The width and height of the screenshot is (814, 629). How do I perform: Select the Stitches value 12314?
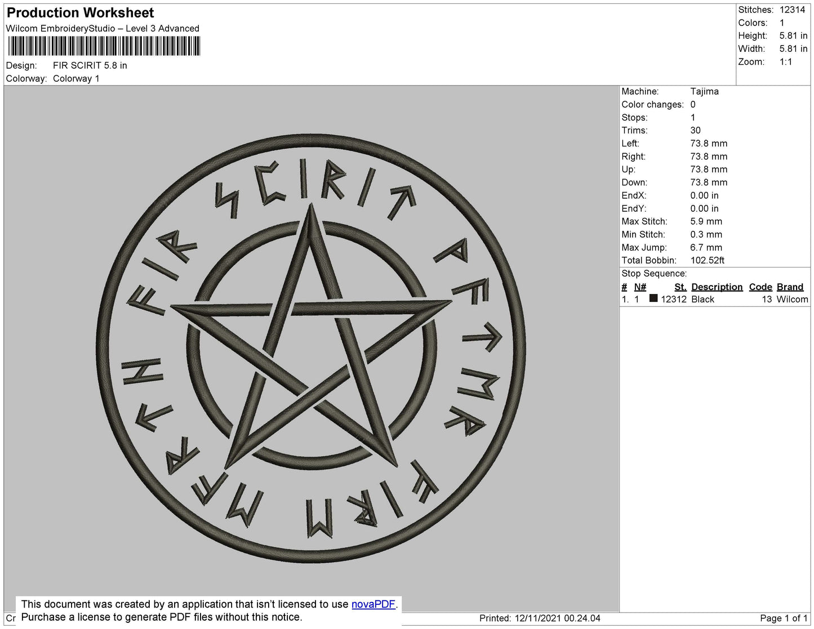(792, 10)
